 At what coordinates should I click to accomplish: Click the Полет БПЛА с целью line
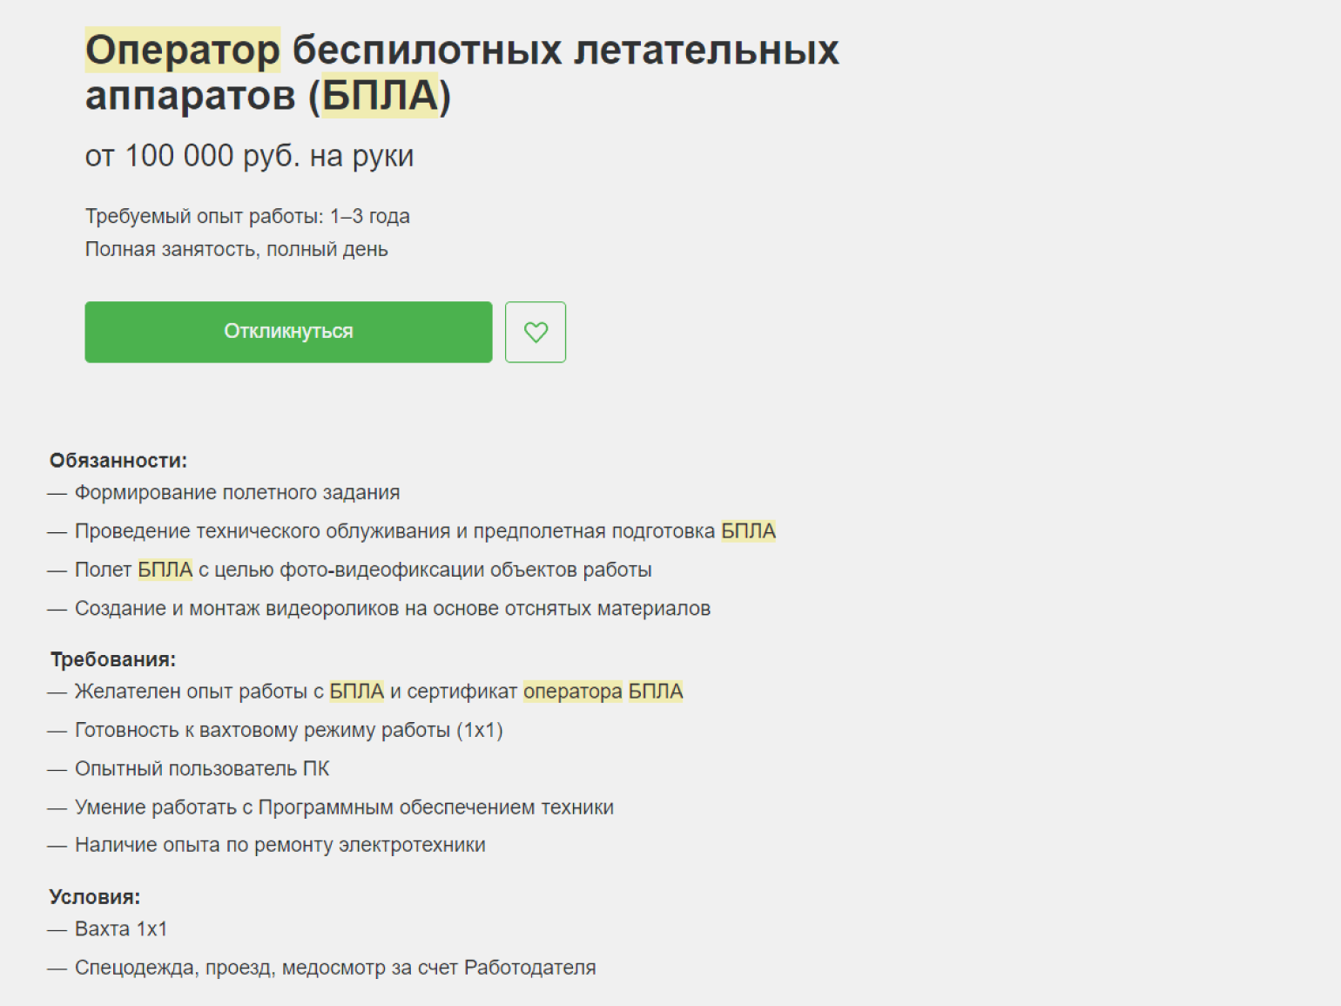click(362, 570)
